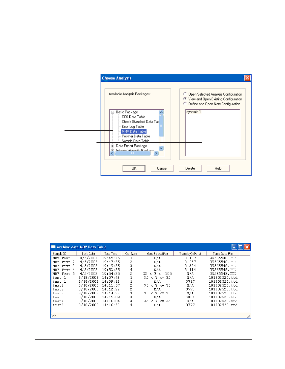
Task: Select MRV Data Table entry
Action: [134, 131]
